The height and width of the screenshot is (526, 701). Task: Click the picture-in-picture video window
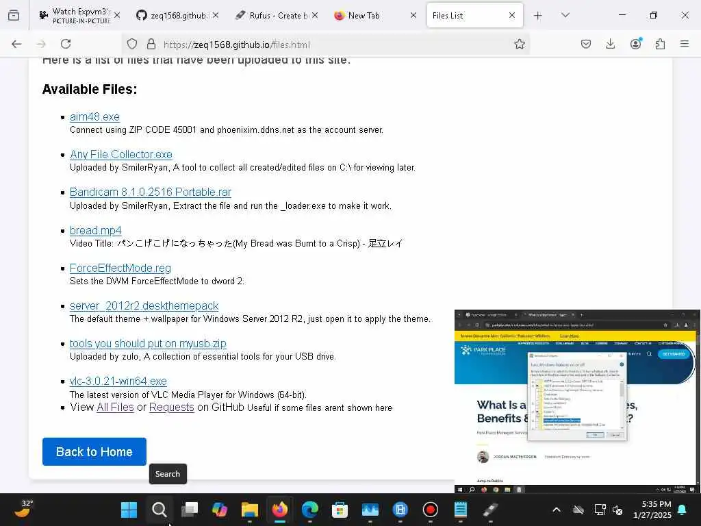(x=577, y=401)
